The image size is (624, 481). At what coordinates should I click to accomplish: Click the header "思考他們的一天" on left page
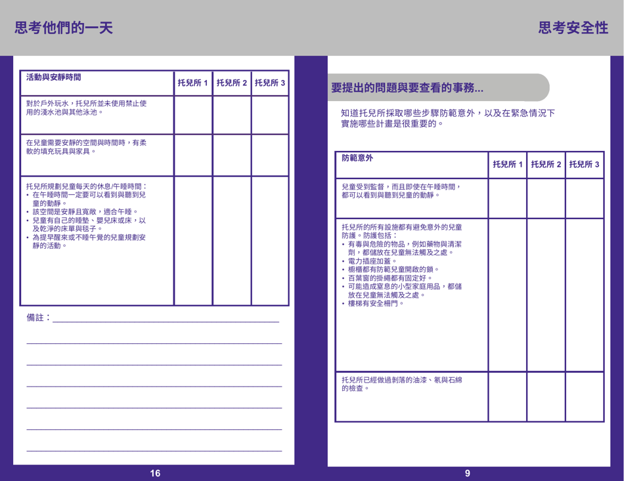coord(62,28)
